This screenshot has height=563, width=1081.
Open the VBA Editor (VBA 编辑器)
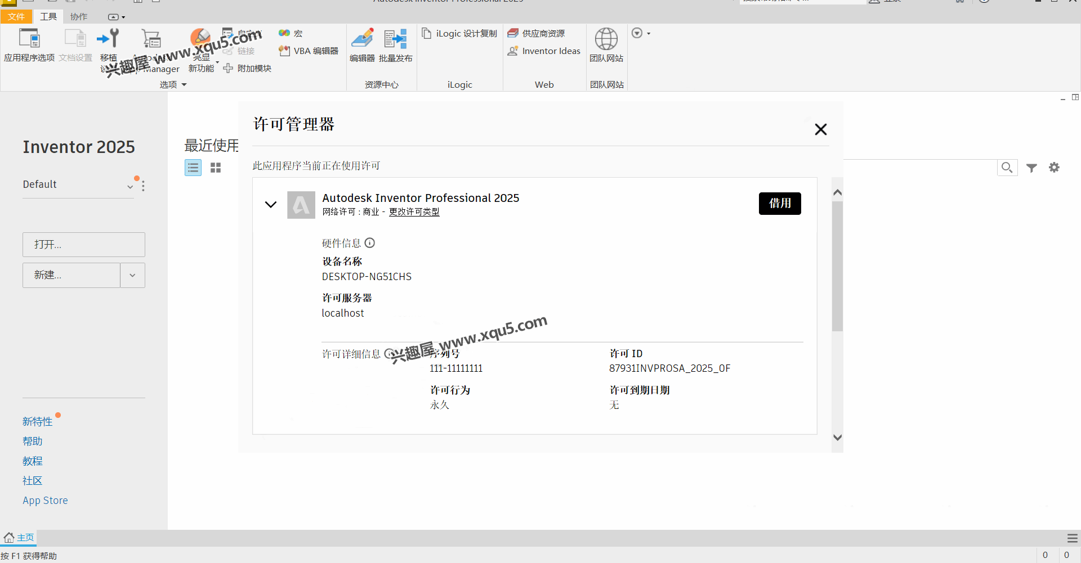pos(309,51)
